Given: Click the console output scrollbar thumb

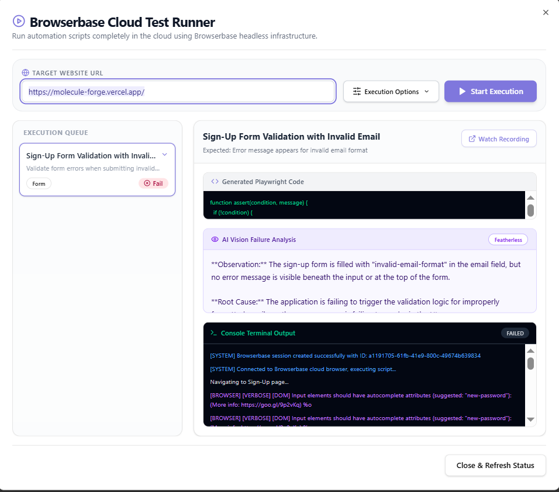Looking at the screenshot, I should click(x=530, y=364).
